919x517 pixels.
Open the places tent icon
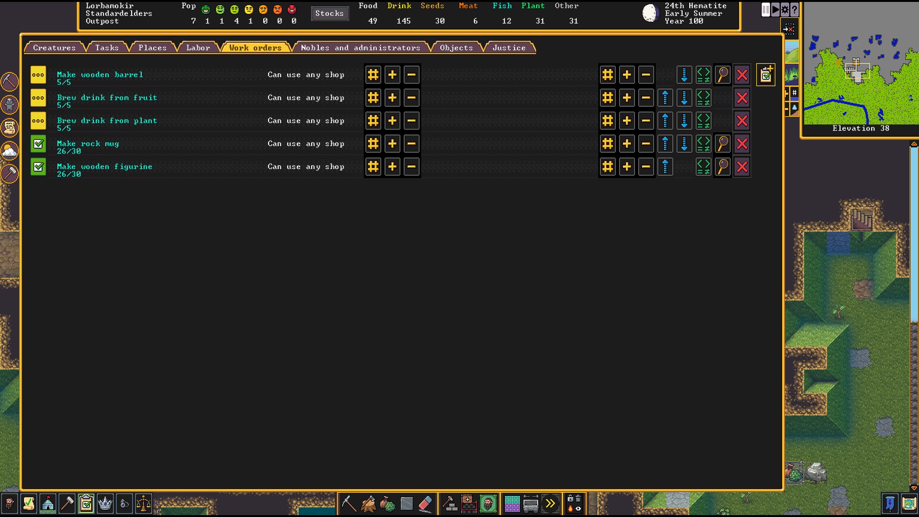pyautogui.click(x=48, y=504)
